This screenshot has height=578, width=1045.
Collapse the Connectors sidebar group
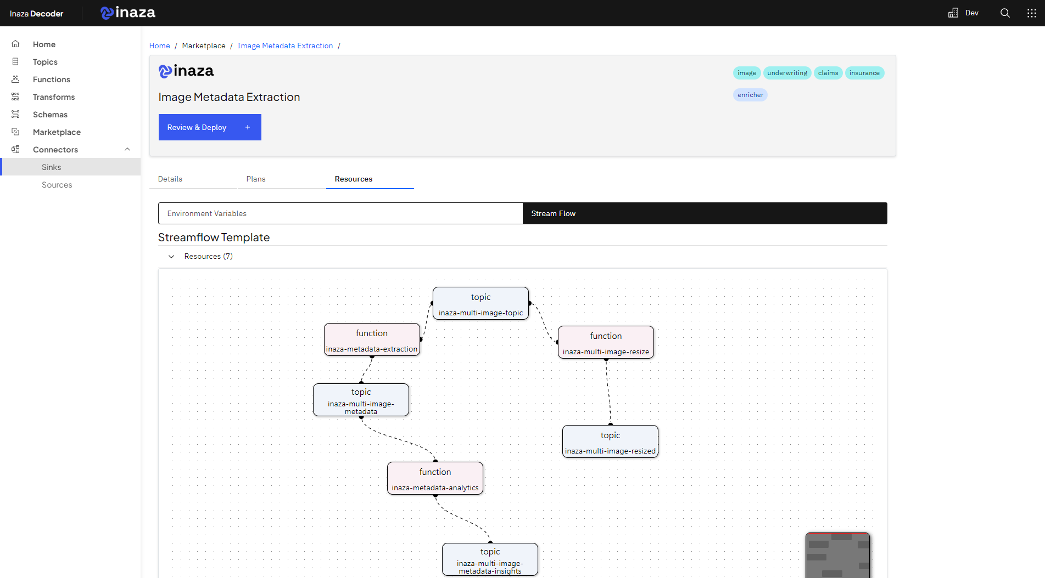click(x=127, y=149)
